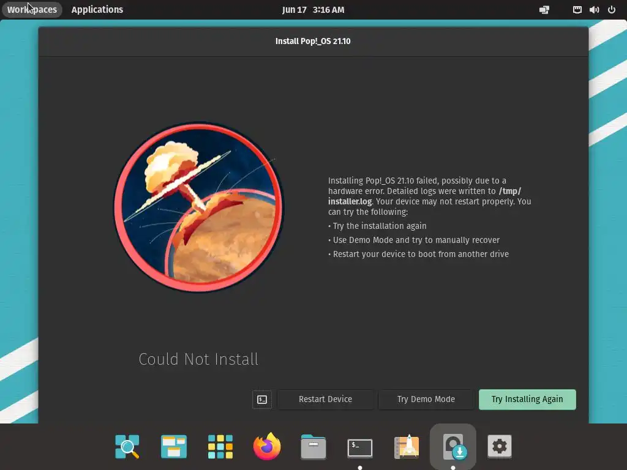Click the Install Pop!_OS 21.10 title bar
This screenshot has height=470, width=627.
[x=313, y=41]
